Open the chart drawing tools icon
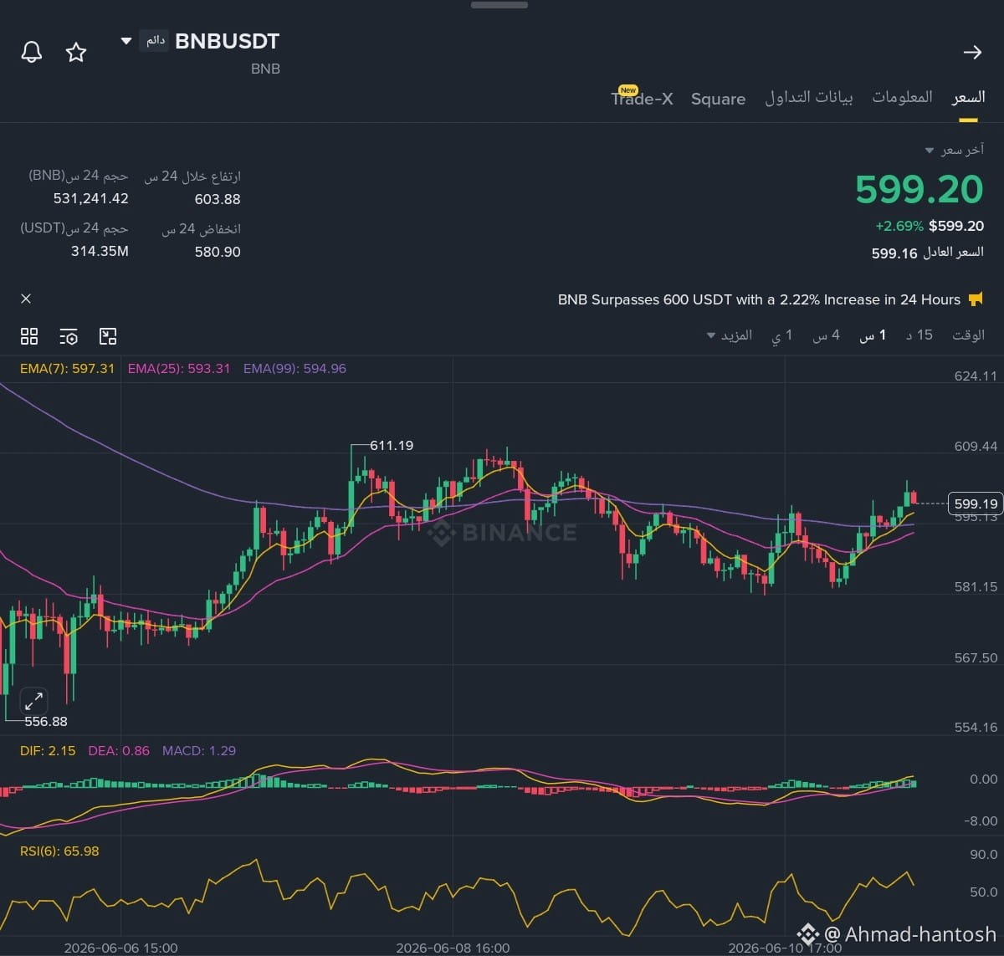Screen dimensions: 1004x956 108,336
